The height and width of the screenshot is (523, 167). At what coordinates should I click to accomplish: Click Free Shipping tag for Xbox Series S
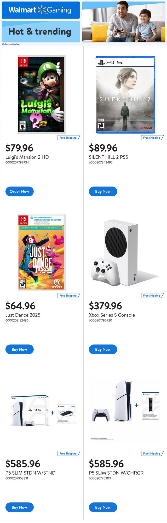pyautogui.click(x=152, y=295)
